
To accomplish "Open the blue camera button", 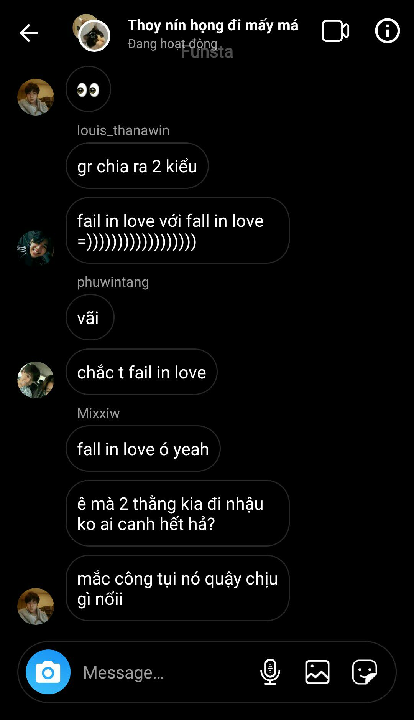I will point(48,672).
